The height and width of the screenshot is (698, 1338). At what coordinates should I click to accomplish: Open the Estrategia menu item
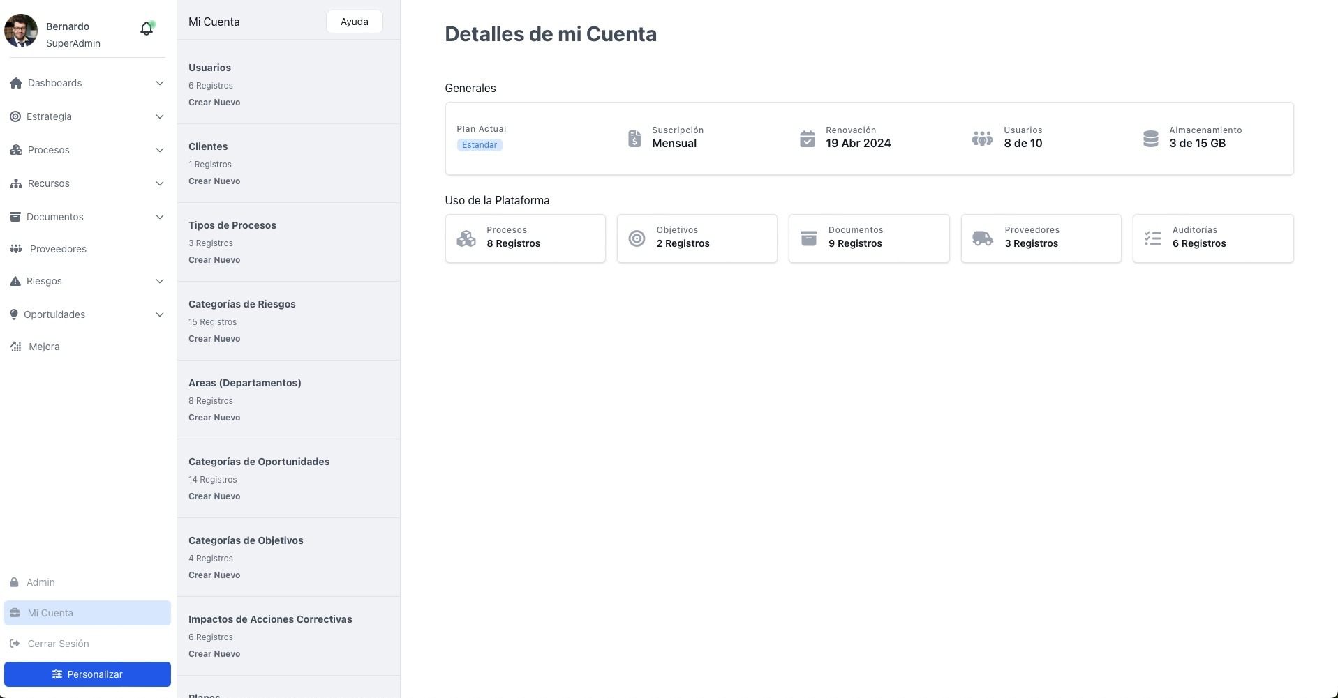pos(87,116)
